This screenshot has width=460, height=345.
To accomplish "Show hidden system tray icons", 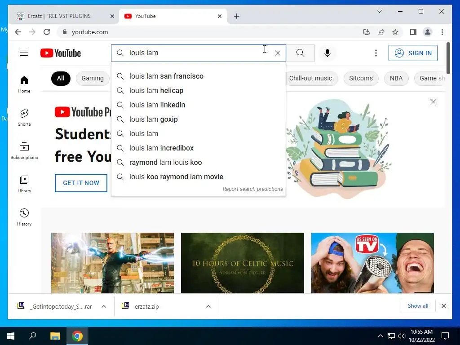I will tap(380, 336).
